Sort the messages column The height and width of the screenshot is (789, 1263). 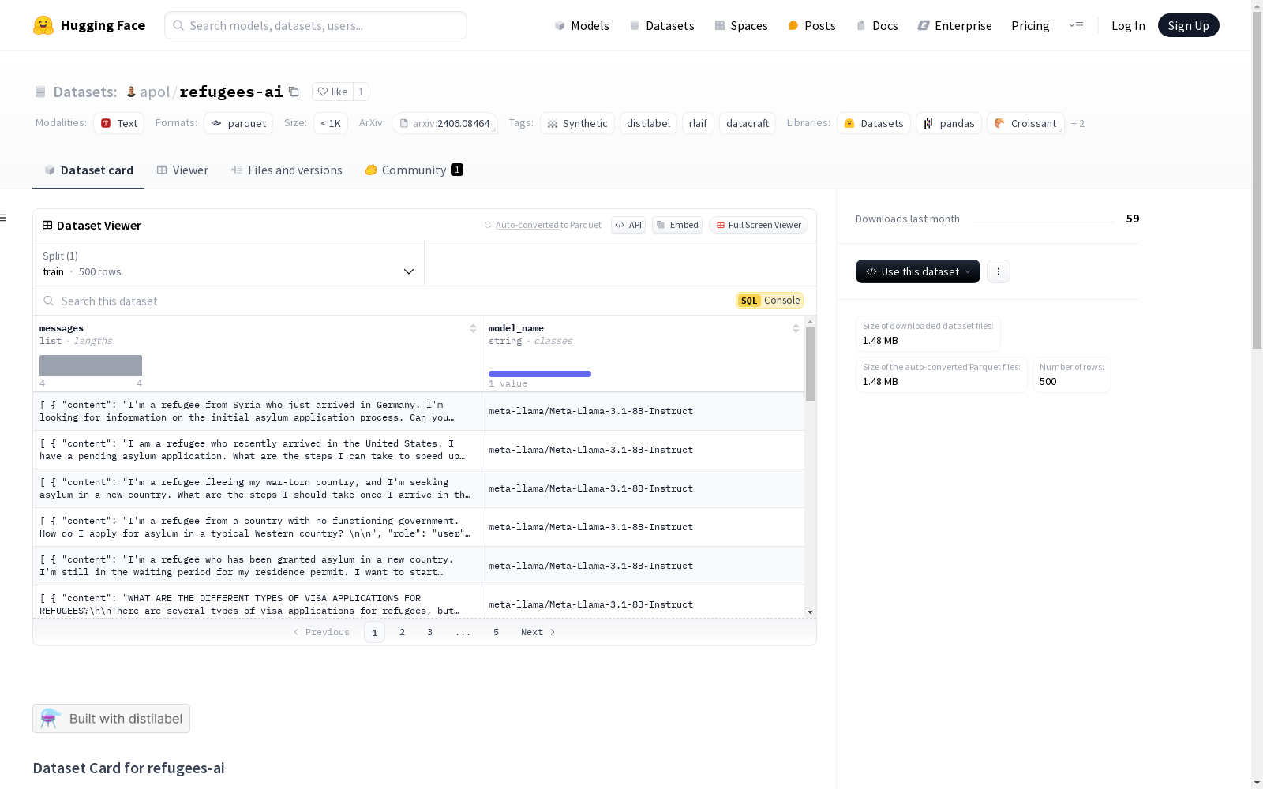point(473,328)
